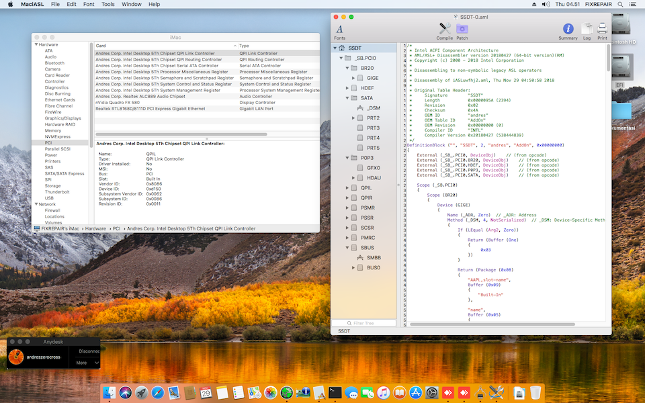Select the nVidia Quadro FX 580 row
This screenshot has height=403, width=645.
pos(118,102)
